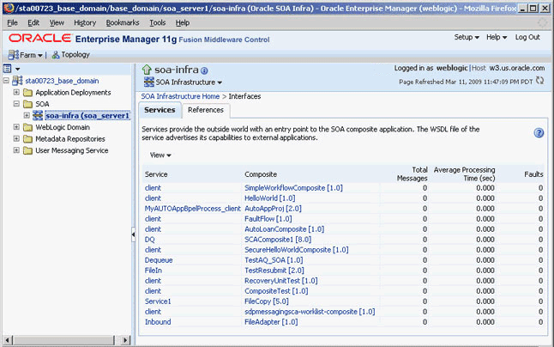Expand the WebLogic Domain tree folder
The width and height of the screenshot is (554, 347).
click(x=16, y=127)
